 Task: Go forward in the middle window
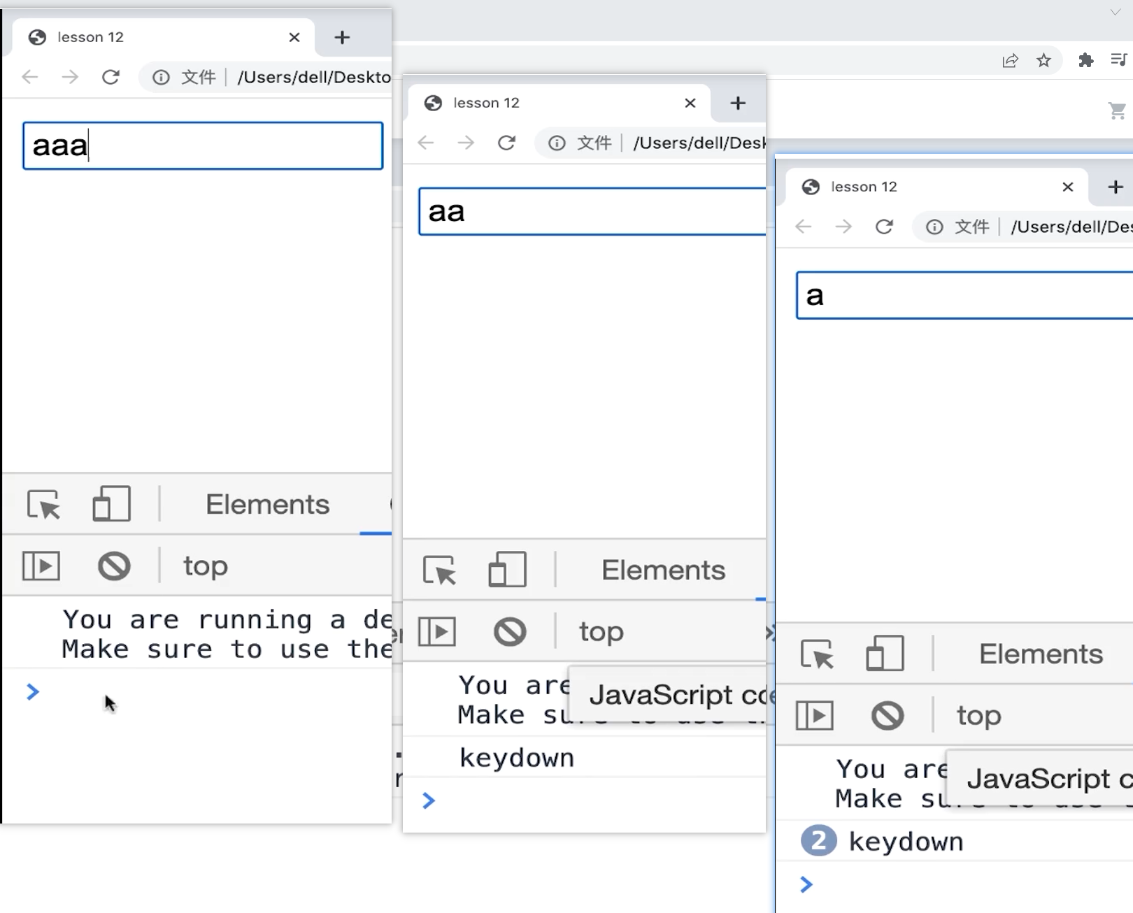click(x=466, y=143)
